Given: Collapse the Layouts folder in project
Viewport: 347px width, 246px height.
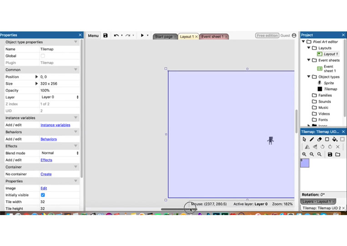Looking at the screenshot, I should pos(309,48).
